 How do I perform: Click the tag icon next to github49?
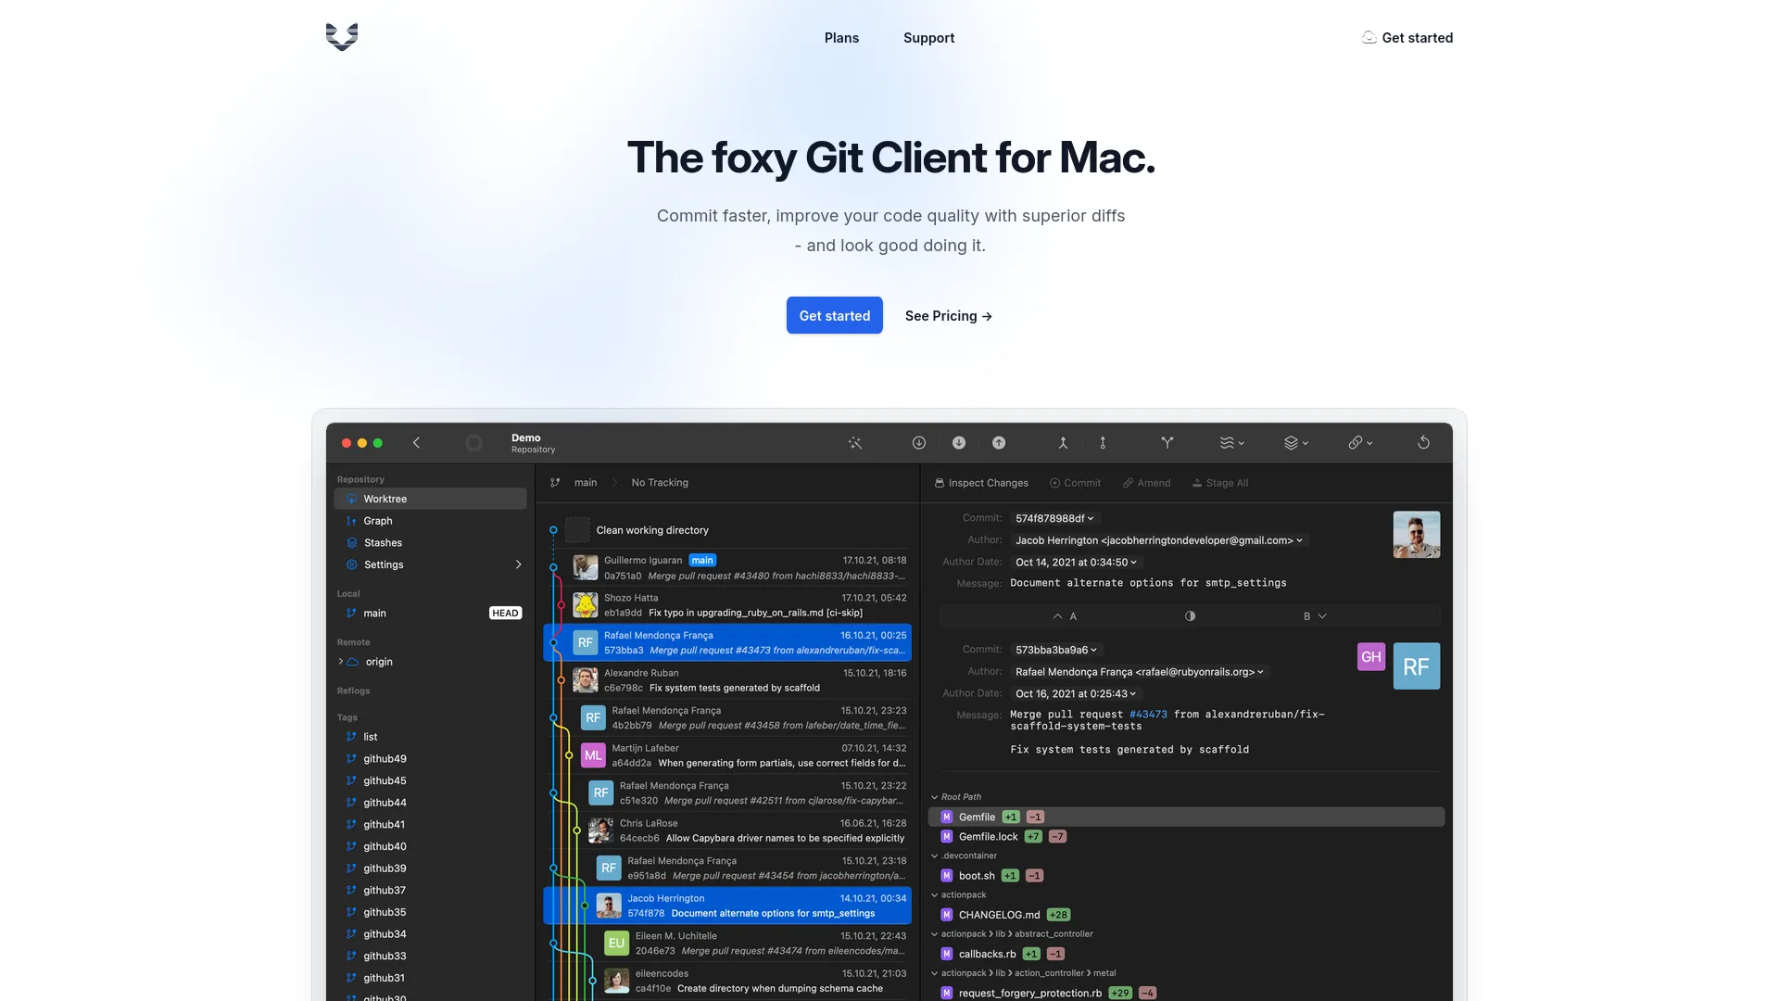351,759
